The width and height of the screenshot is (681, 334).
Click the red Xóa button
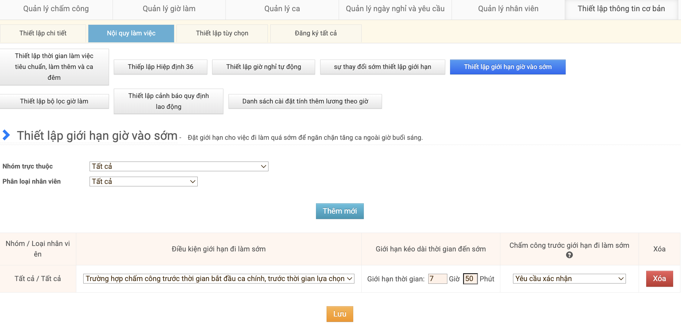[x=659, y=279]
